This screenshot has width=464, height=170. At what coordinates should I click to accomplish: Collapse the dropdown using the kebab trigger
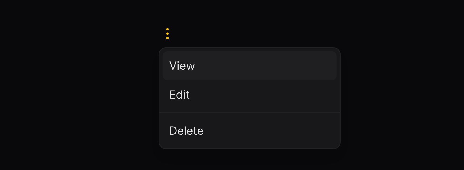168,34
